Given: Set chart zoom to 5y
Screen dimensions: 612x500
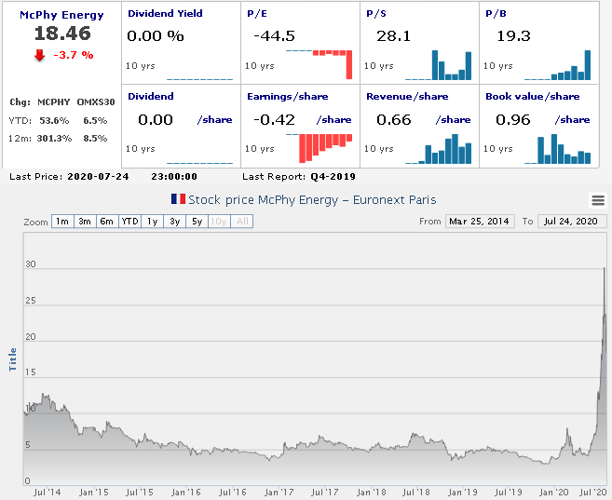Looking at the screenshot, I should (x=197, y=222).
